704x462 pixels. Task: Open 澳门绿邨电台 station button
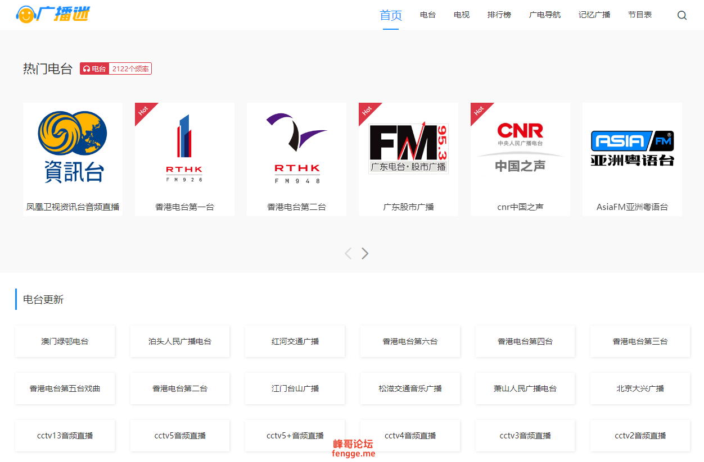pos(65,341)
